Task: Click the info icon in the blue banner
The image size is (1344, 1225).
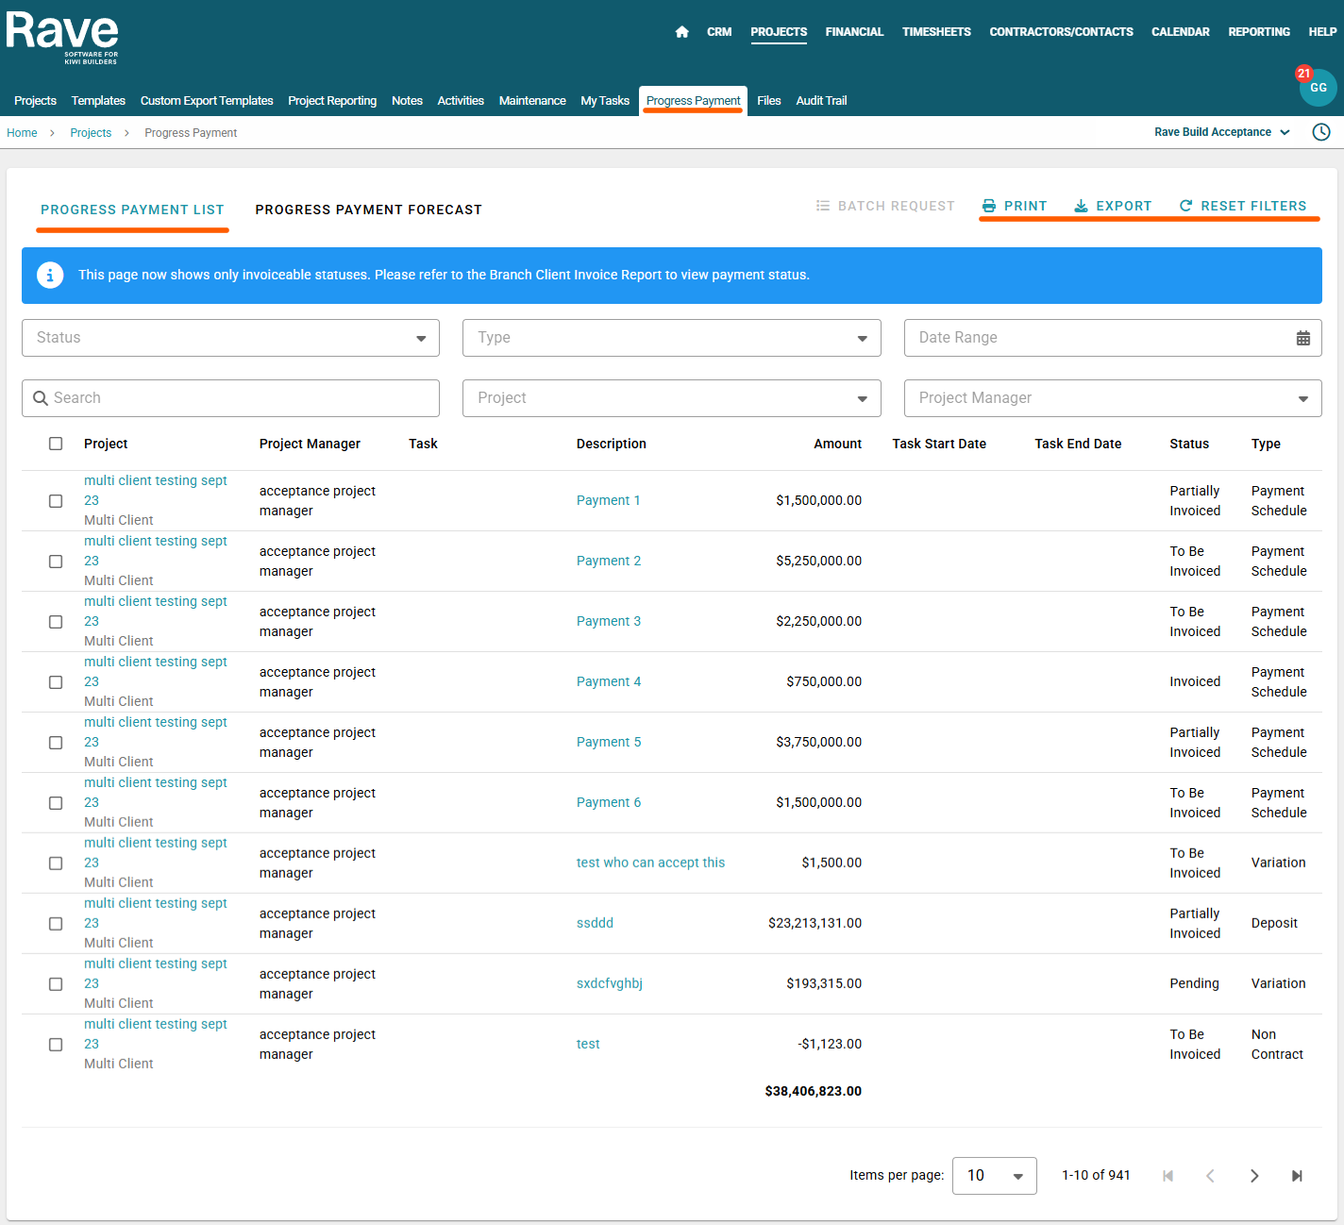Action: click(50, 275)
